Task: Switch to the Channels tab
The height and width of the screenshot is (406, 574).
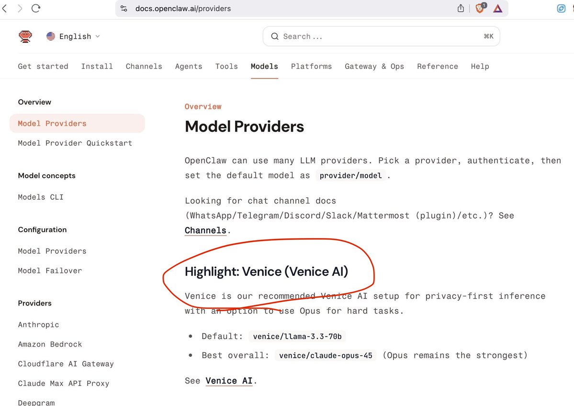Action: [144, 67]
